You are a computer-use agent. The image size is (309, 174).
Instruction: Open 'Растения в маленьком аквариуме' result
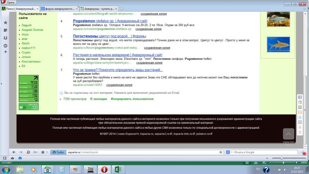(x=118, y=55)
